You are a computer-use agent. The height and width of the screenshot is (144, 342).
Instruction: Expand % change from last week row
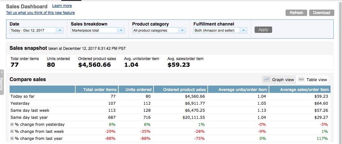12,132
